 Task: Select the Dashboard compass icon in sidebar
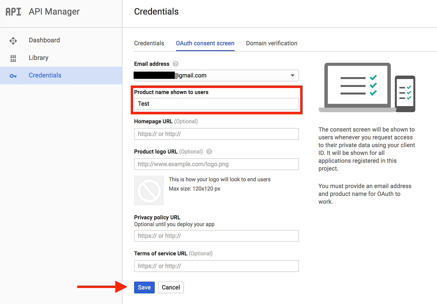point(13,40)
